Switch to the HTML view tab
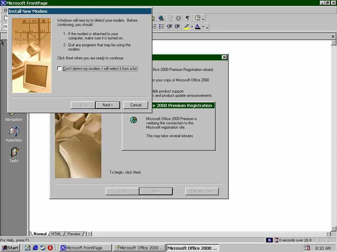Screen dimensions: 337x252 point(56,234)
